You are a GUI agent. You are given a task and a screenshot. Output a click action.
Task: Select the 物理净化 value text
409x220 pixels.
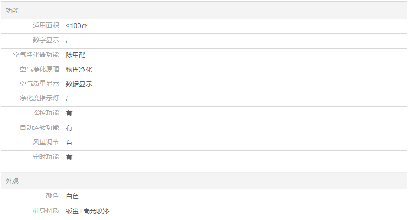click(79, 70)
